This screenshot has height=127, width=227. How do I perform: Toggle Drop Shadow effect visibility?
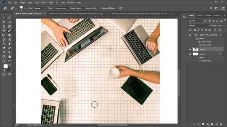[200, 45]
